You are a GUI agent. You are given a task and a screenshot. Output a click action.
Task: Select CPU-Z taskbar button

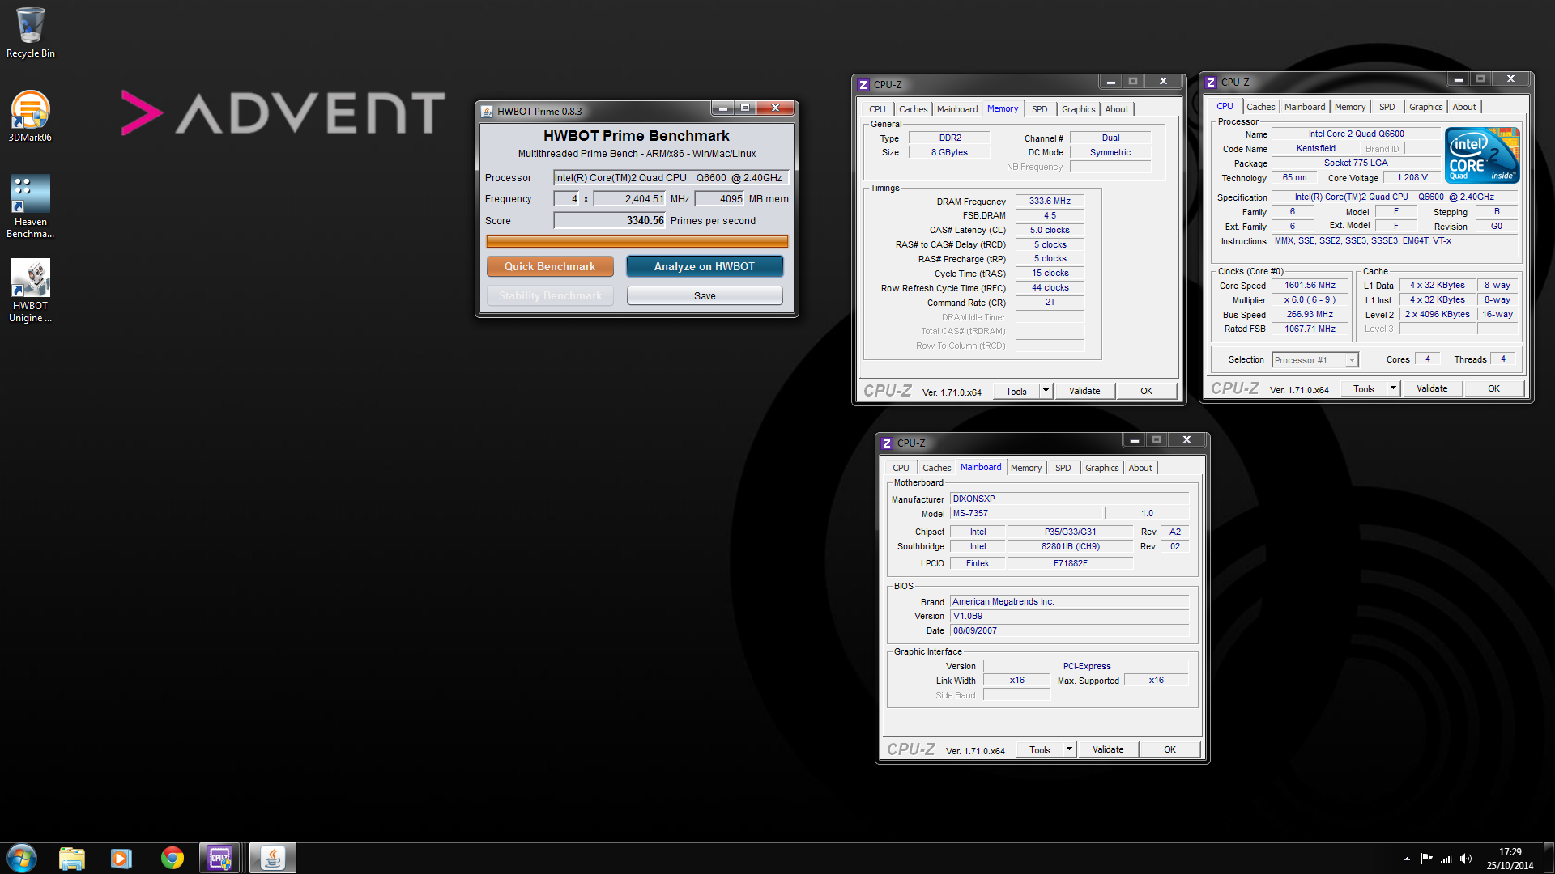click(x=220, y=858)
